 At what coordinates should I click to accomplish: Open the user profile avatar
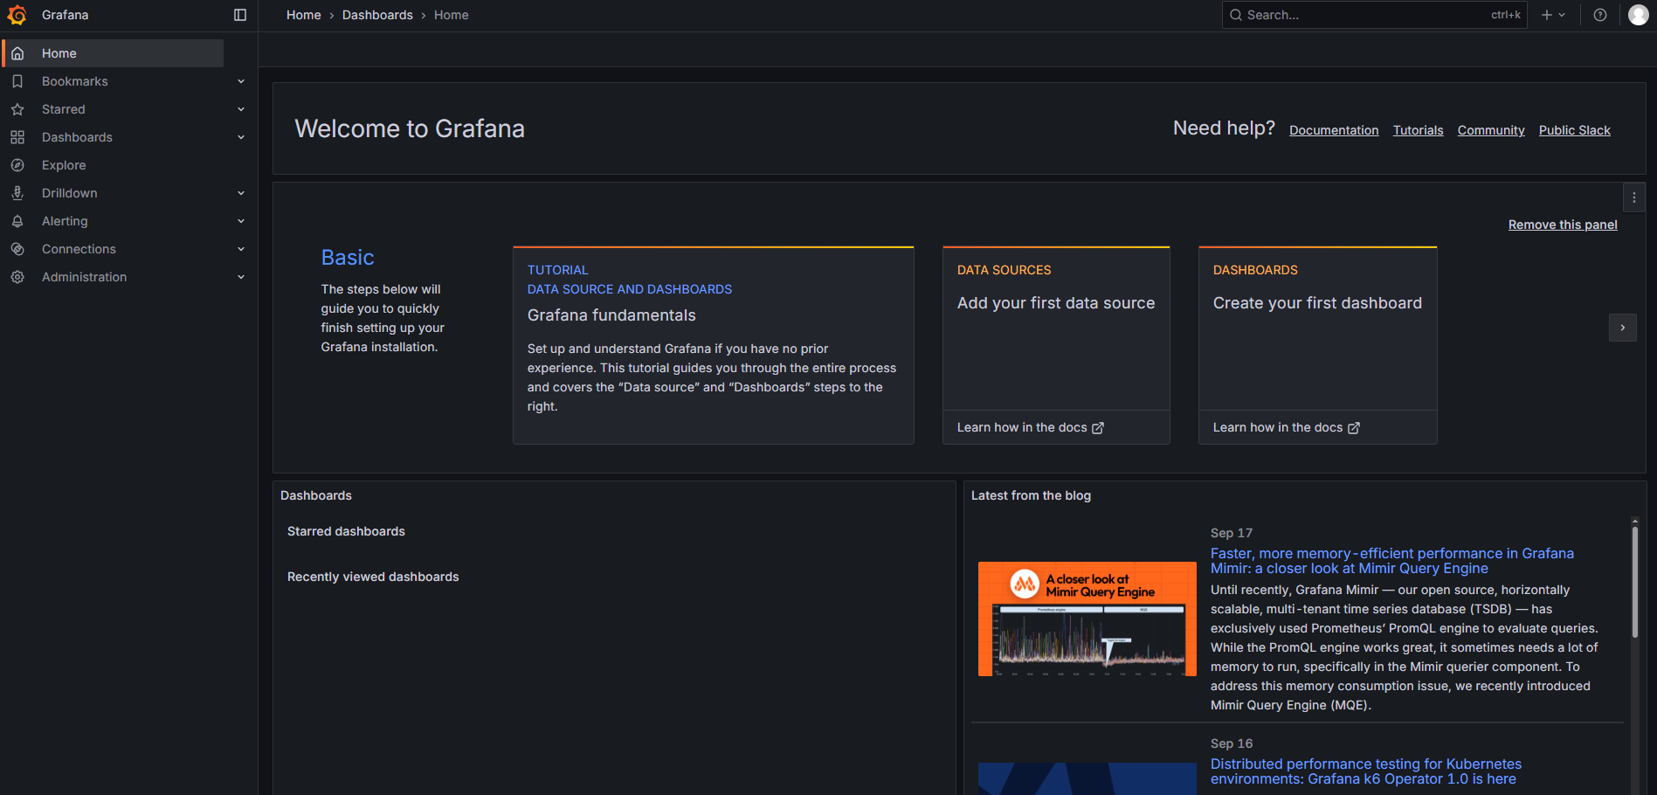click(x=1639, y=15)
